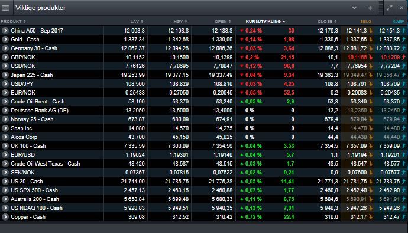Image resolution: width=408 pixels, height=233 pixels.
Task: Open details arrow for Copper - Cash
Action: [x=5, y=217]
